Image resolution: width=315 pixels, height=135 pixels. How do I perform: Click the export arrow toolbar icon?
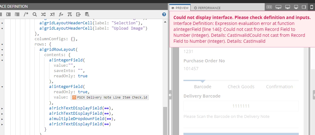[78, 14]
